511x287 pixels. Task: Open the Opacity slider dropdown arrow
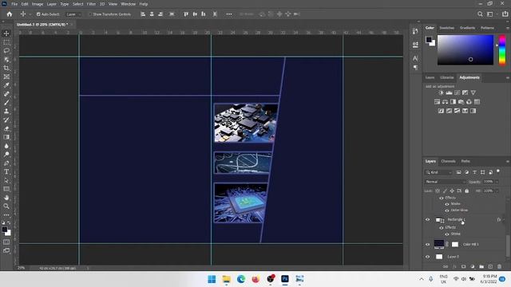pyautogui.click(x=497, y=182)
